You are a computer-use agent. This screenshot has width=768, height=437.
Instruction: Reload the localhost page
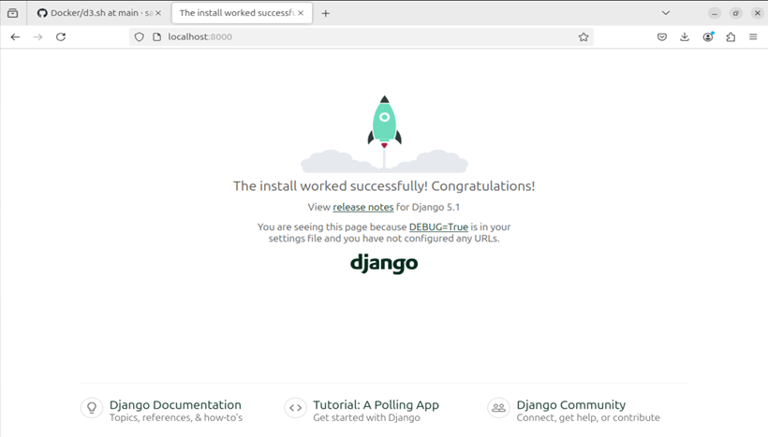[61, 36]
